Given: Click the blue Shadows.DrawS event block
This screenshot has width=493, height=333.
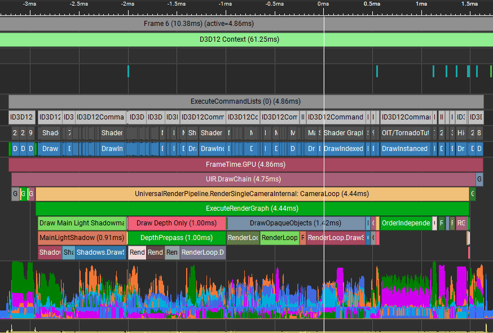Looking at the screenshot, I should coord(100,252).
